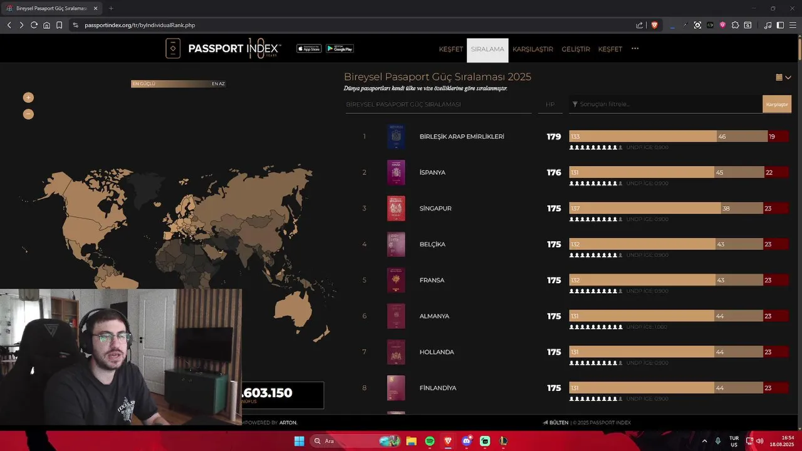
Task: Open Spotify from the taskbar
Action: [x=430, y=441]
